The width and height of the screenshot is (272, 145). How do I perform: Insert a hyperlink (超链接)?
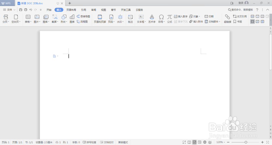tap(227, 19)
